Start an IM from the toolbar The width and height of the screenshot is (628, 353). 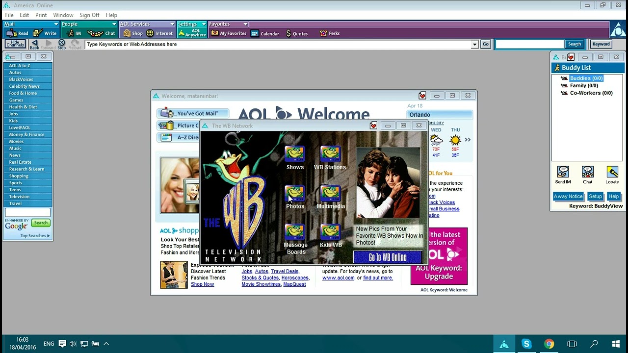[x=74, y=33]
